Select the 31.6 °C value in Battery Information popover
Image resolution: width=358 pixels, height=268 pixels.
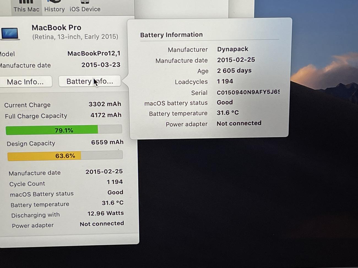pyautogui.click(x=228, y=113)
